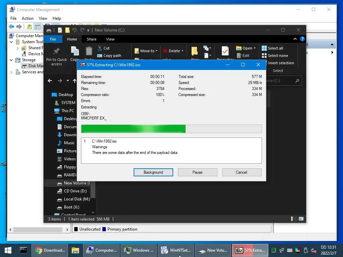Click the Forward arrow in Computer Management toolbar
The image size is (343, 257).
tap(19, 27)
